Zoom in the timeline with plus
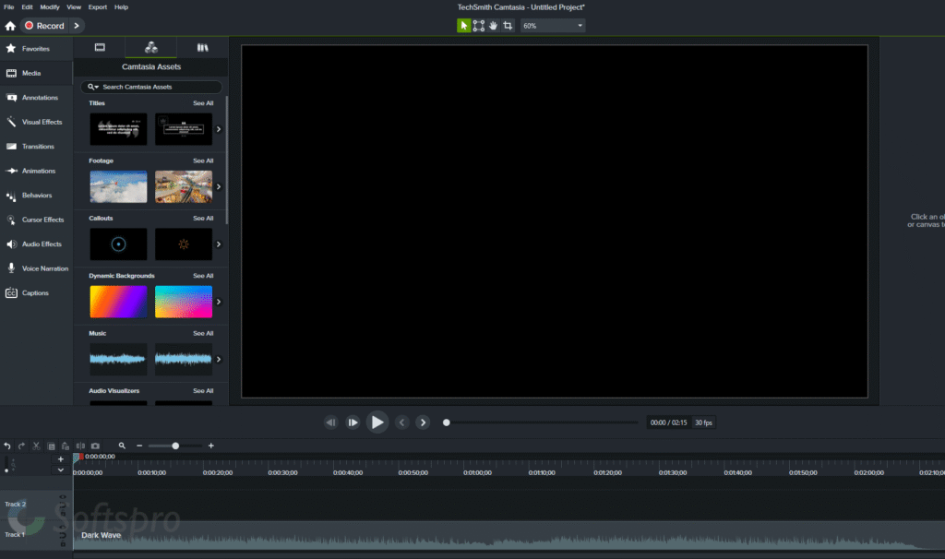 click(x=211, y=446)
